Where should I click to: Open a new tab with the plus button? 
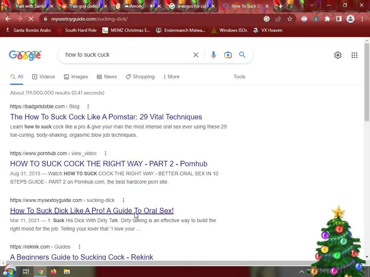(x=280, y=6)
